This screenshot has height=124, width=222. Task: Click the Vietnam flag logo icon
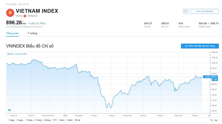click(10, 13)
